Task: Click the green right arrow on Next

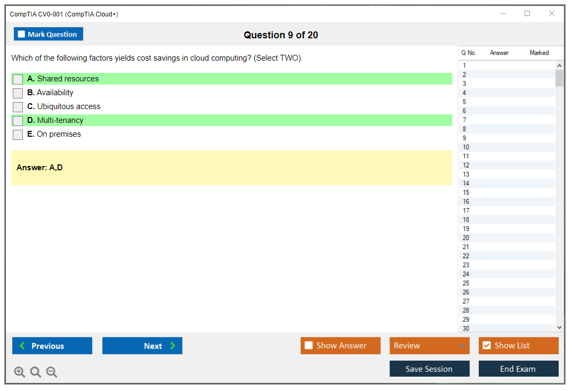Action: click(x=172, y=346)
